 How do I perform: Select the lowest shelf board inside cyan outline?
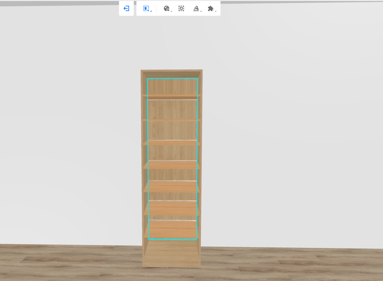pos(172,230)
